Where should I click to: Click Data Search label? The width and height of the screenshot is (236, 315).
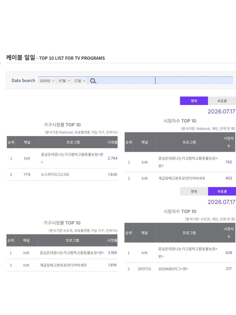click(23, 81)
